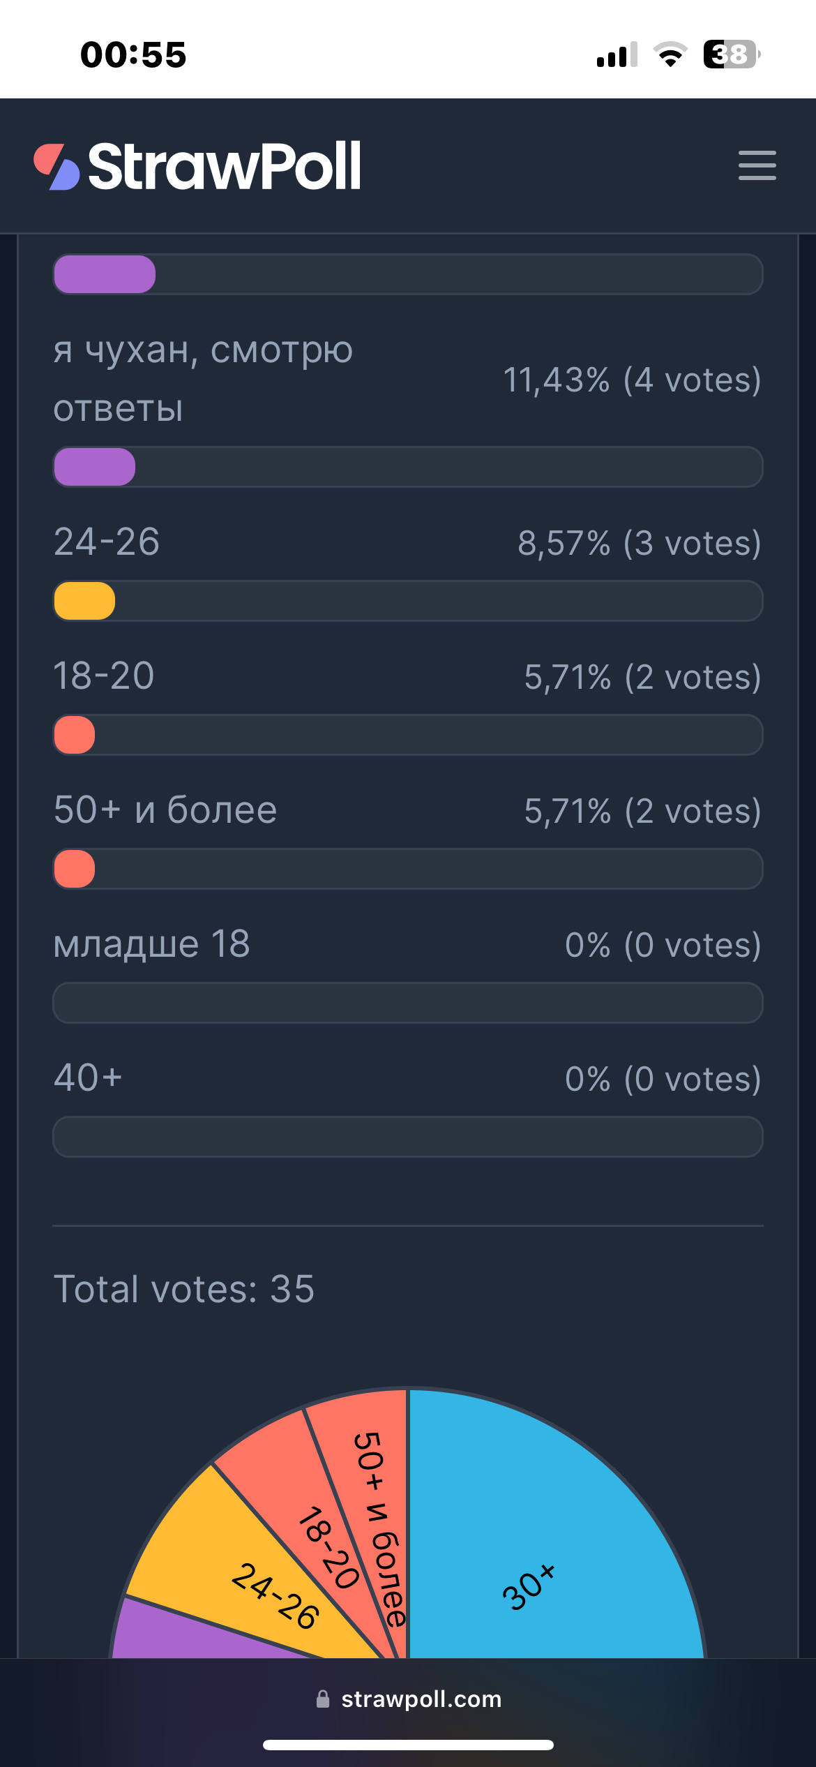Click the 'я чухан, смотрю ответы' option label

click(203, 379)
